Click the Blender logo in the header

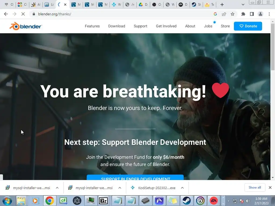click(26, 26)
